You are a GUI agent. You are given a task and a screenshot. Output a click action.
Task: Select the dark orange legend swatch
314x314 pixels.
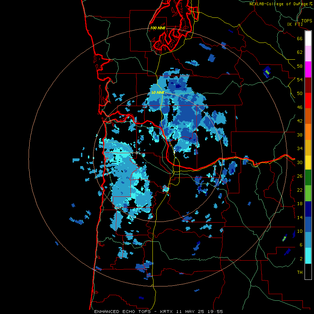[308, 116]
